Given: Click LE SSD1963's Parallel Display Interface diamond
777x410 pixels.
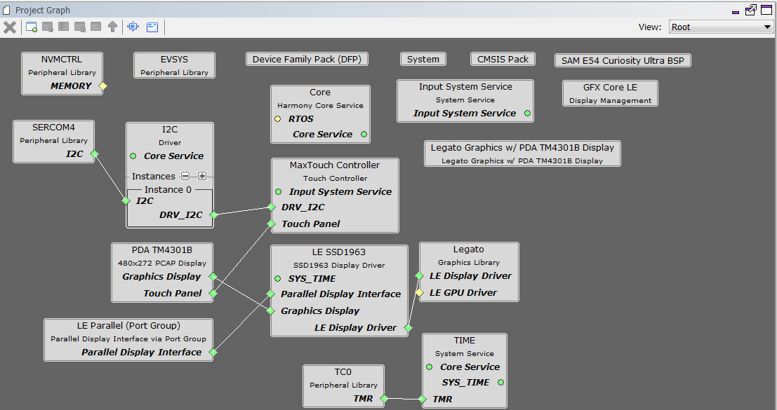Looking at the screenshot, I should 270,294.
